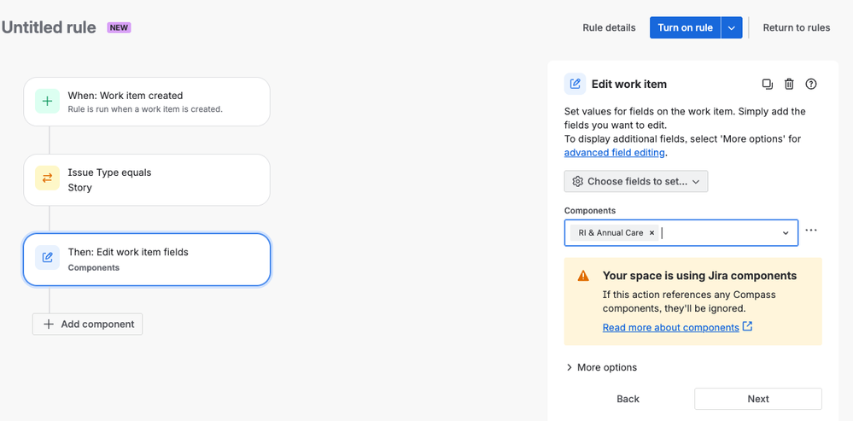The image size is (853, 421).
Task: Delete the action with trash icon
Action: click(x=789, y=84)
